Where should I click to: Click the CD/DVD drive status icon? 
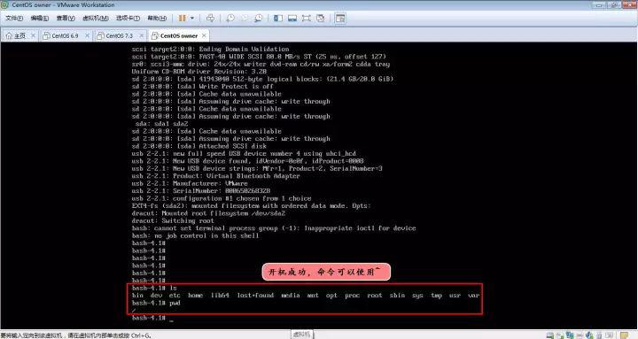(x=560, y=335)
